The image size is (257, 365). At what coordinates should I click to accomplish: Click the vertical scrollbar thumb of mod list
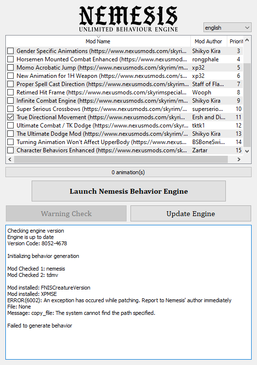[247, 105]
